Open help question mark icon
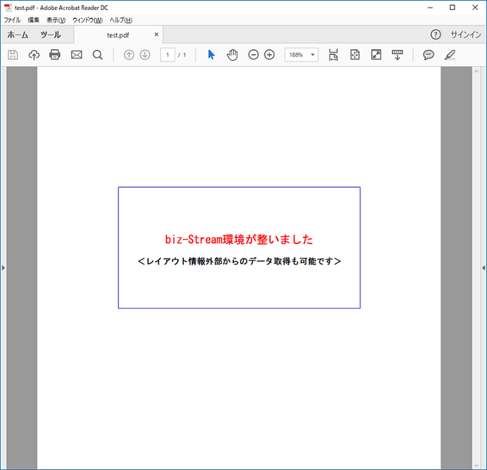Screen dimensions: 487x470 pyautogui.click(x=436, y=34)
